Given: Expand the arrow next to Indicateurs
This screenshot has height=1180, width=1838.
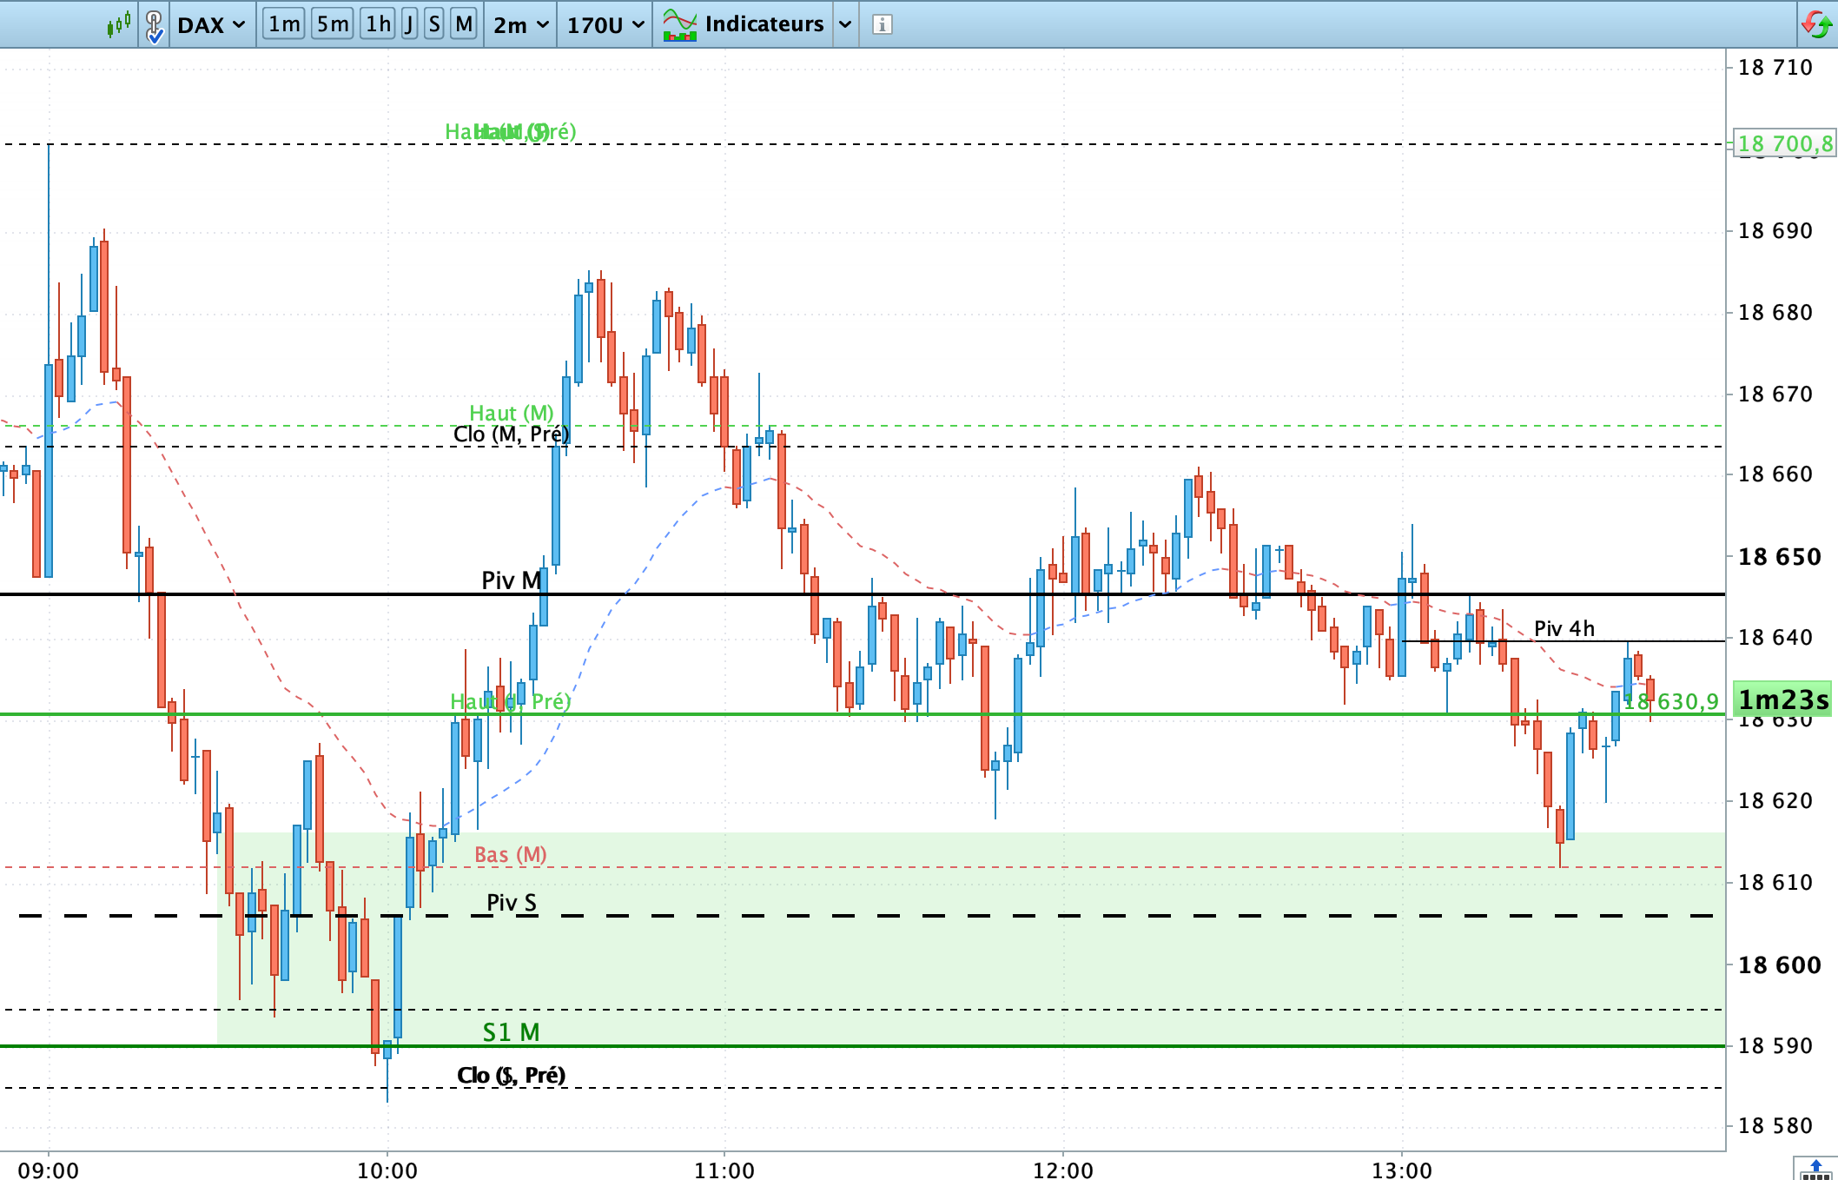Looking at the screenshot, I should [845, 24].
